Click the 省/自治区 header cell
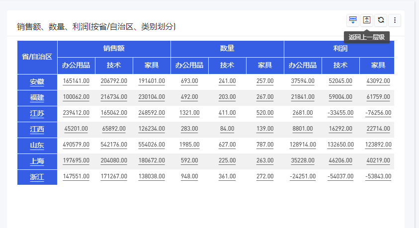 [37, 57]
